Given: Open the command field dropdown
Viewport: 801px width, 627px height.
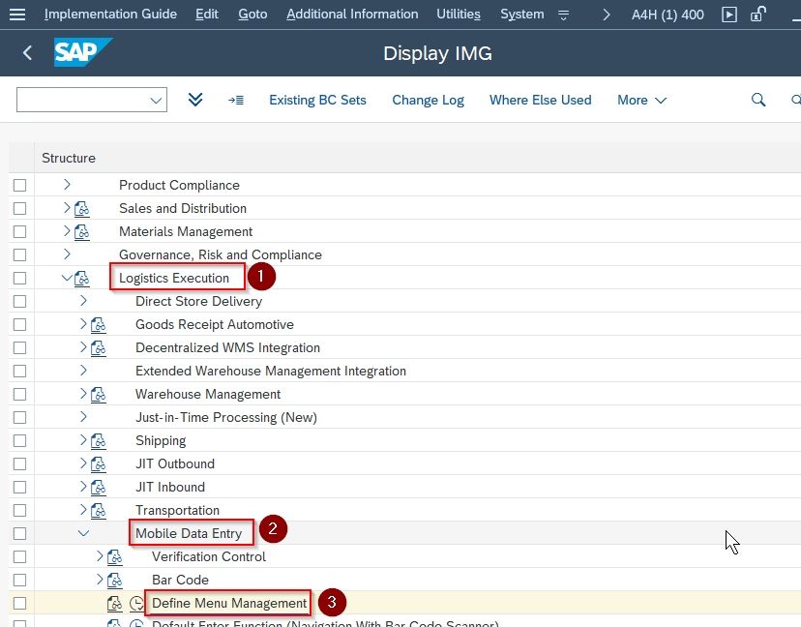Looking at the screenshot, I should 156,101.
